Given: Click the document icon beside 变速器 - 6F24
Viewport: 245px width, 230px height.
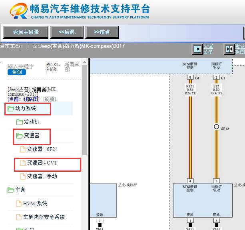Looking at the screenshot, I should pyautogui.click(x=23, y=149).
